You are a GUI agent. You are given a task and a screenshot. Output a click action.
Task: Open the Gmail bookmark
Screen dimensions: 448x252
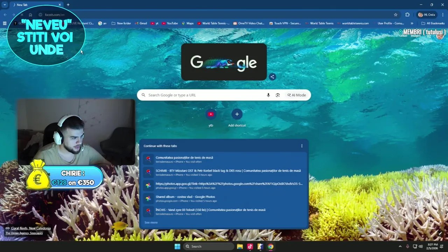point(141,23)
